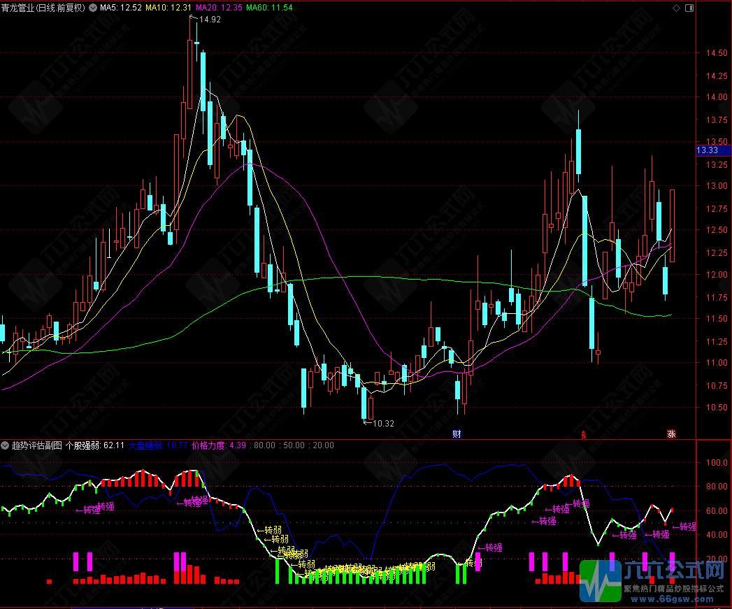Click the 20.00 reference level label in header
The image size is (732, 609).
tap(324, 445)
